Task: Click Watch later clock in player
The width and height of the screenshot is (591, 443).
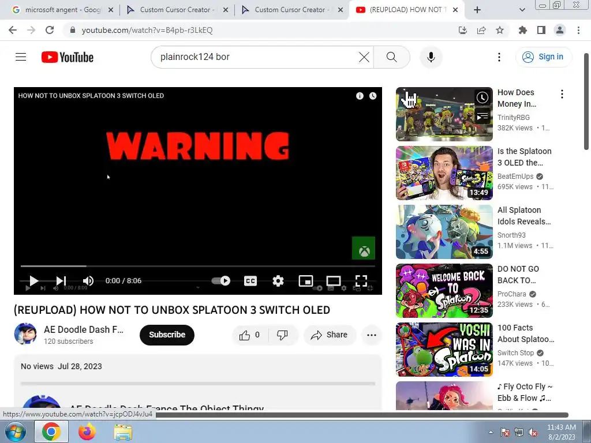Action: (373, 96)
